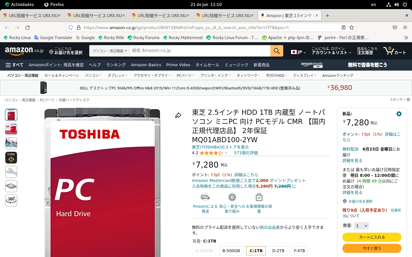Click the Amazon delivery truck icon
412x257 pixels.
[x=205, y=197]
